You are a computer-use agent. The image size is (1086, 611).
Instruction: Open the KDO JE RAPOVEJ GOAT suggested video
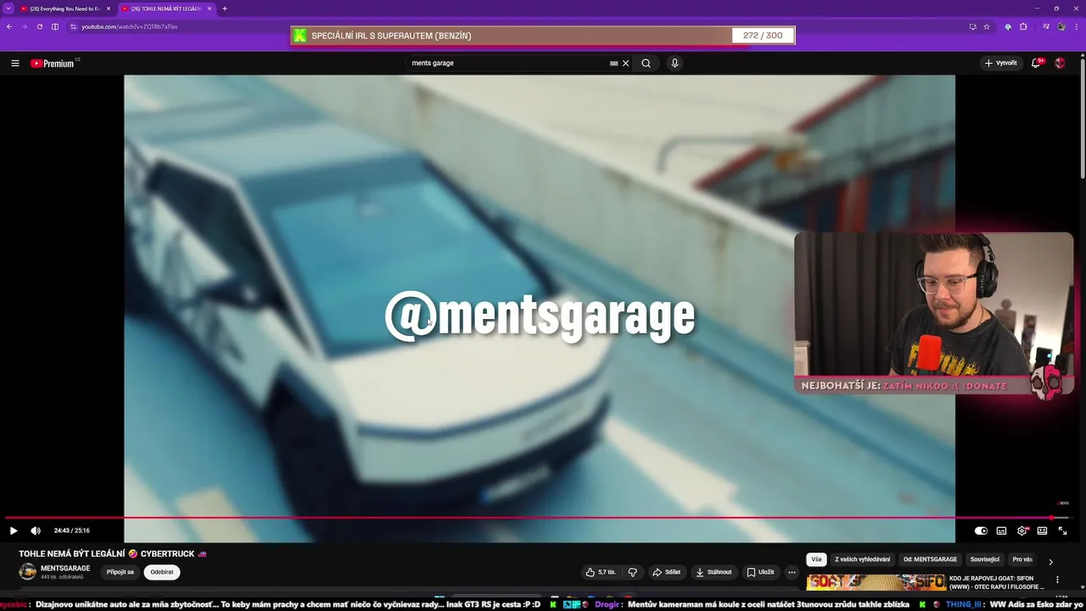(998, 582)
